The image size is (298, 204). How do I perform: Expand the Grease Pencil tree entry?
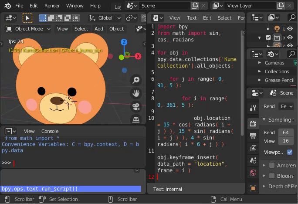[260, 80]
